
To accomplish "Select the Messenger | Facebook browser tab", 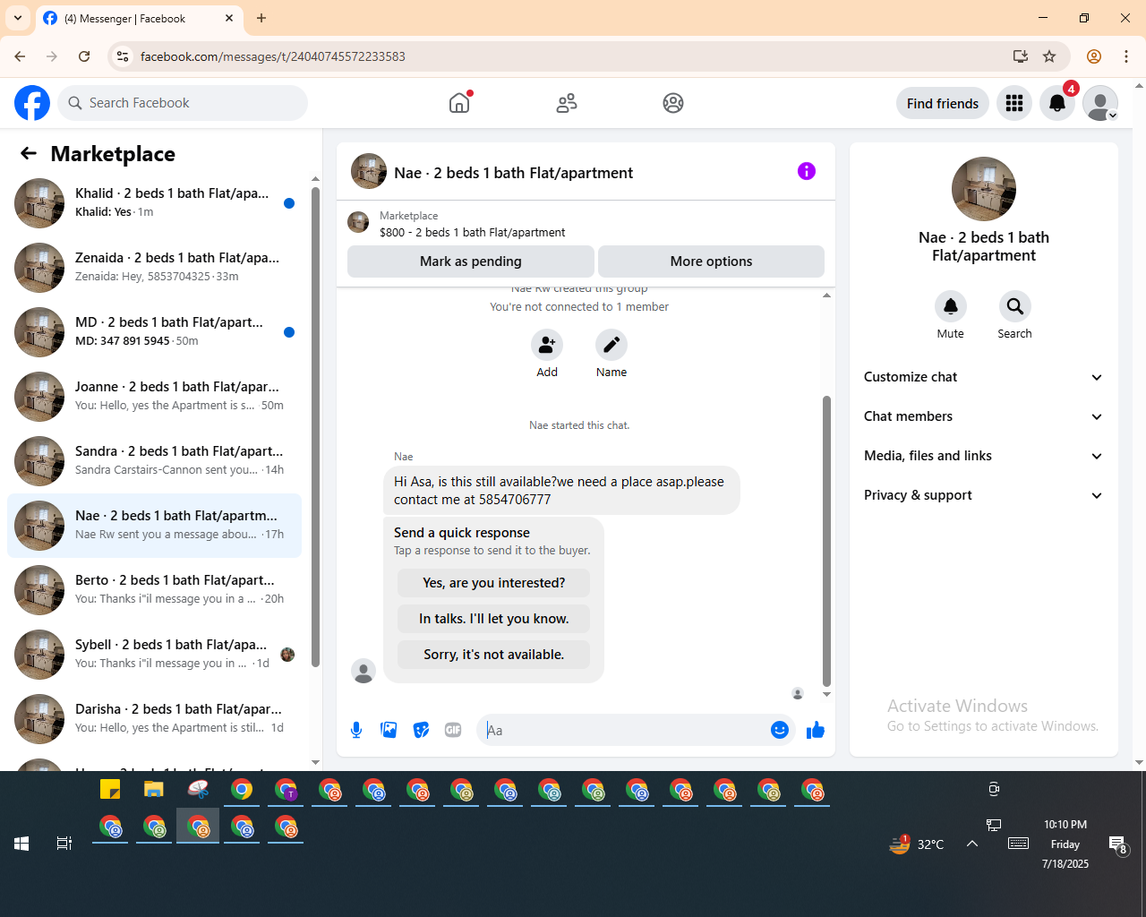I will (139, 18).
